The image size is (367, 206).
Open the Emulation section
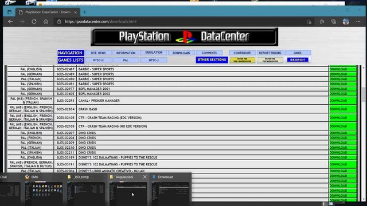[x=154, y=53]
